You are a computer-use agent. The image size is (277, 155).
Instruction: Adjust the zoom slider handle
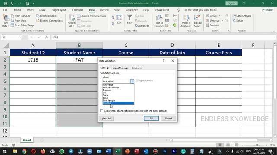click(257, 145)
